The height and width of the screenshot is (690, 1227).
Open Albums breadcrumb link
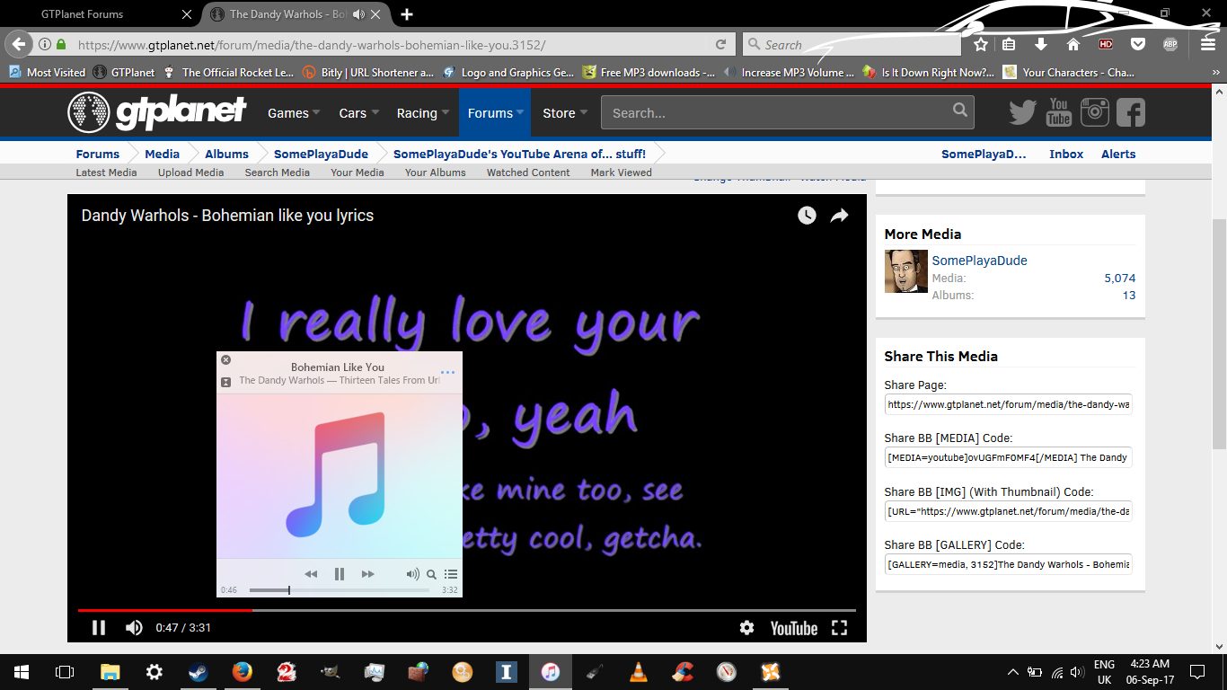[226, 154]
